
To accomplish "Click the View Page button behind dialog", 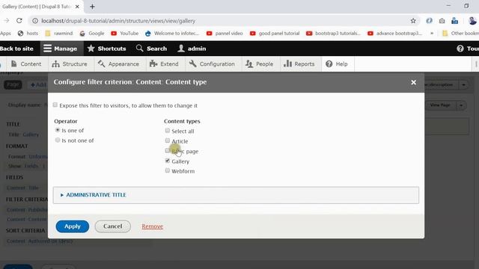I will coord(440,105).
